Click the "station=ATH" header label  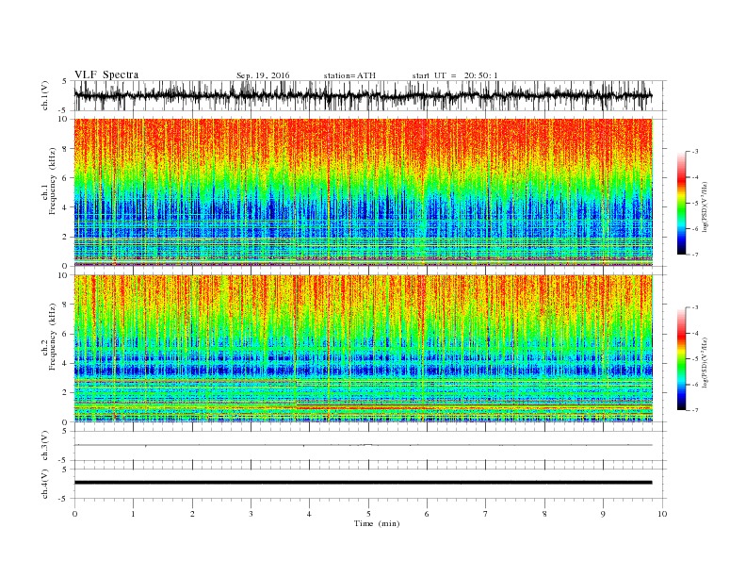tap(349, 75)
